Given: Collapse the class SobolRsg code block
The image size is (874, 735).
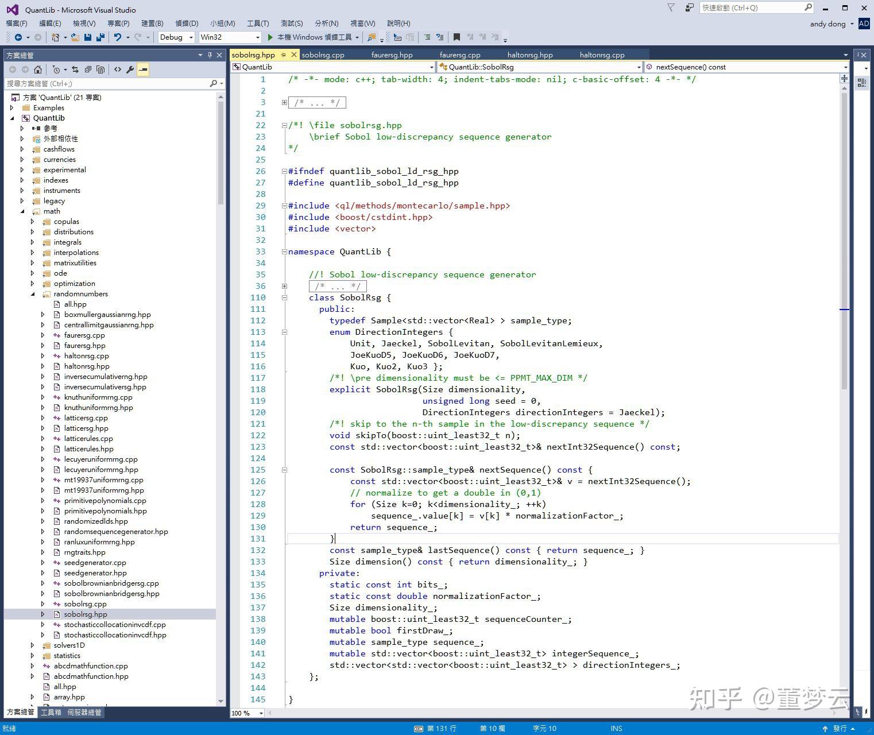Looking at the screenshot, I should 284,297.
